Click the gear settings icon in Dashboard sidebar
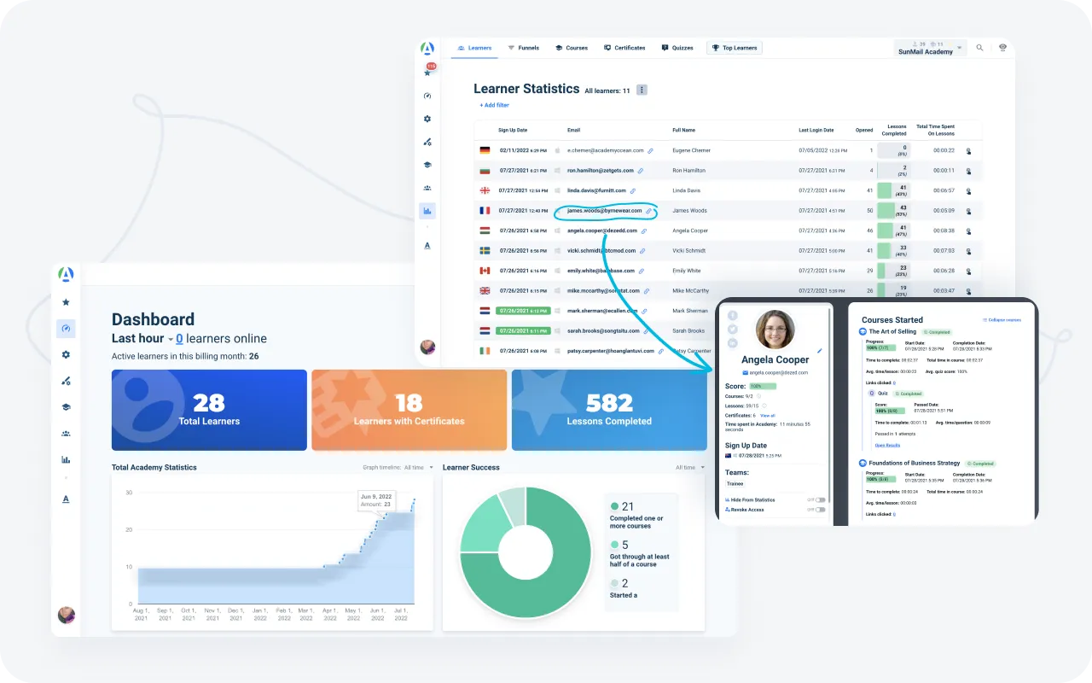This screenshot has height=683, width=1092. point(66,355)
